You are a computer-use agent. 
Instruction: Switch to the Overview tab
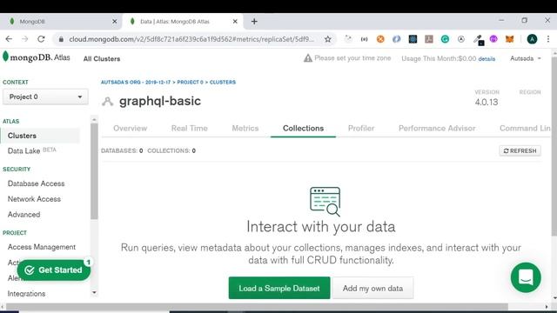[x=130, y=128]
